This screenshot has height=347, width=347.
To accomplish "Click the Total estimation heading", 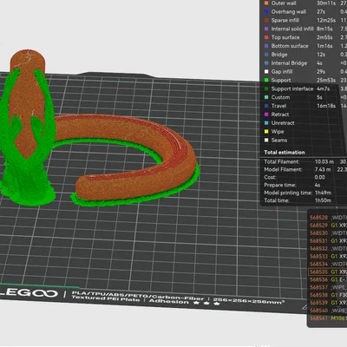I will pos(285,153).
